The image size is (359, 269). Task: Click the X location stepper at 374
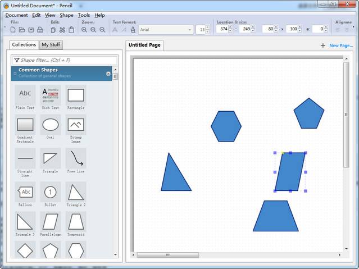coord(230,29)
